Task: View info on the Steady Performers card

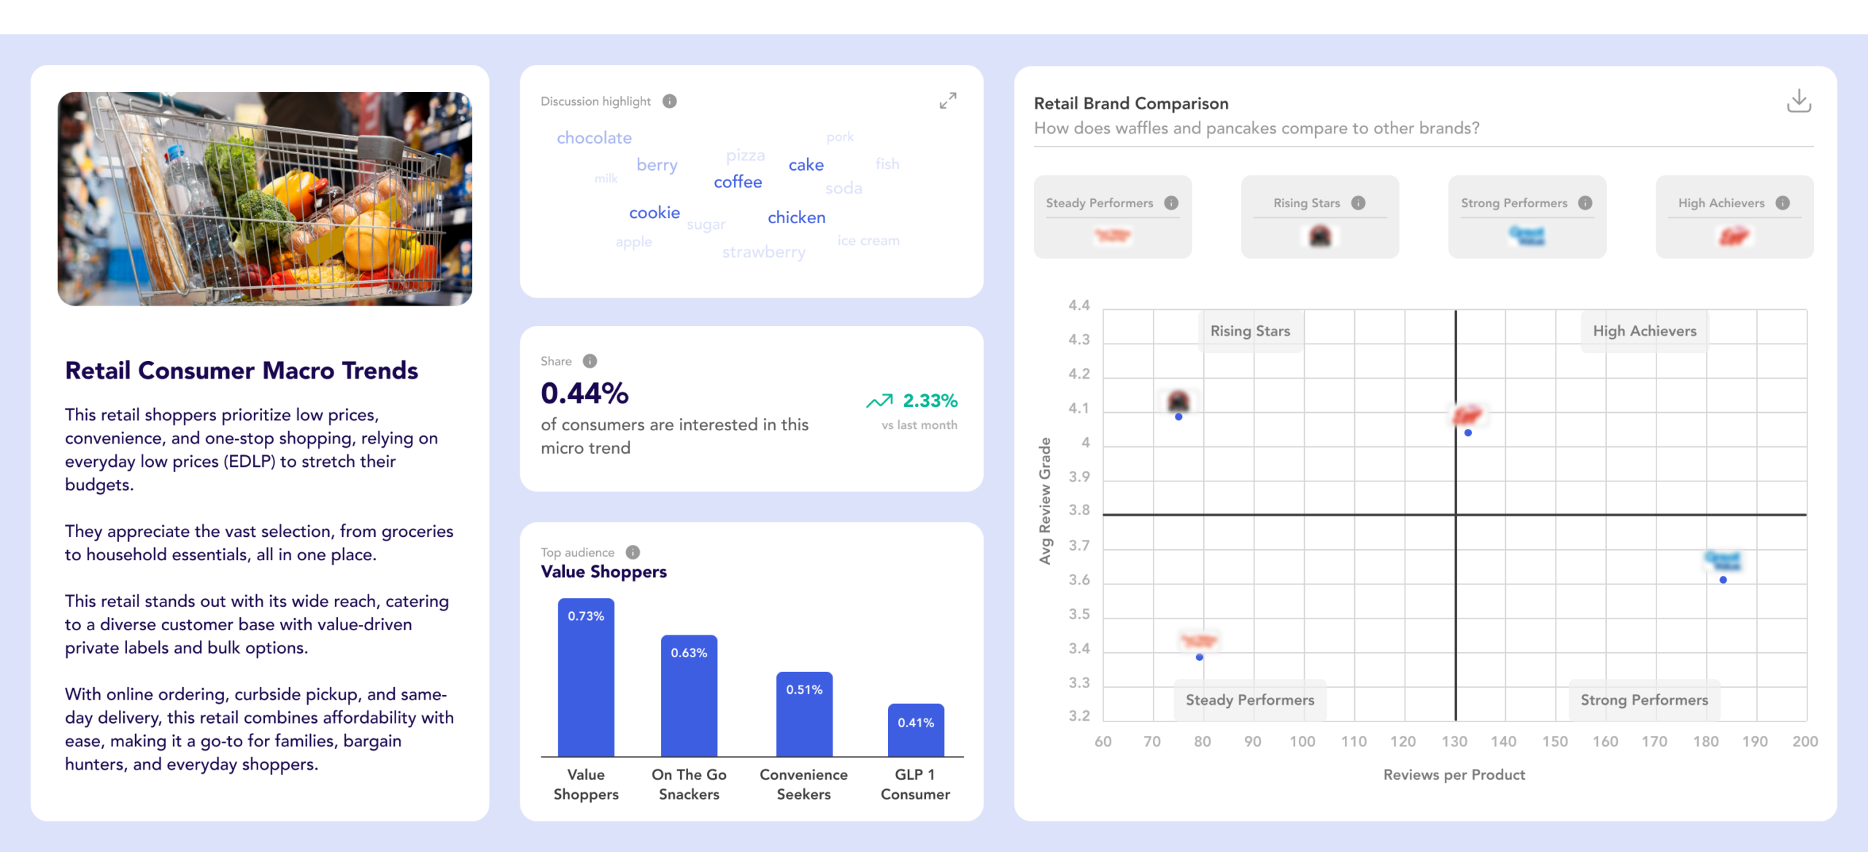Action: point(1172,204)
